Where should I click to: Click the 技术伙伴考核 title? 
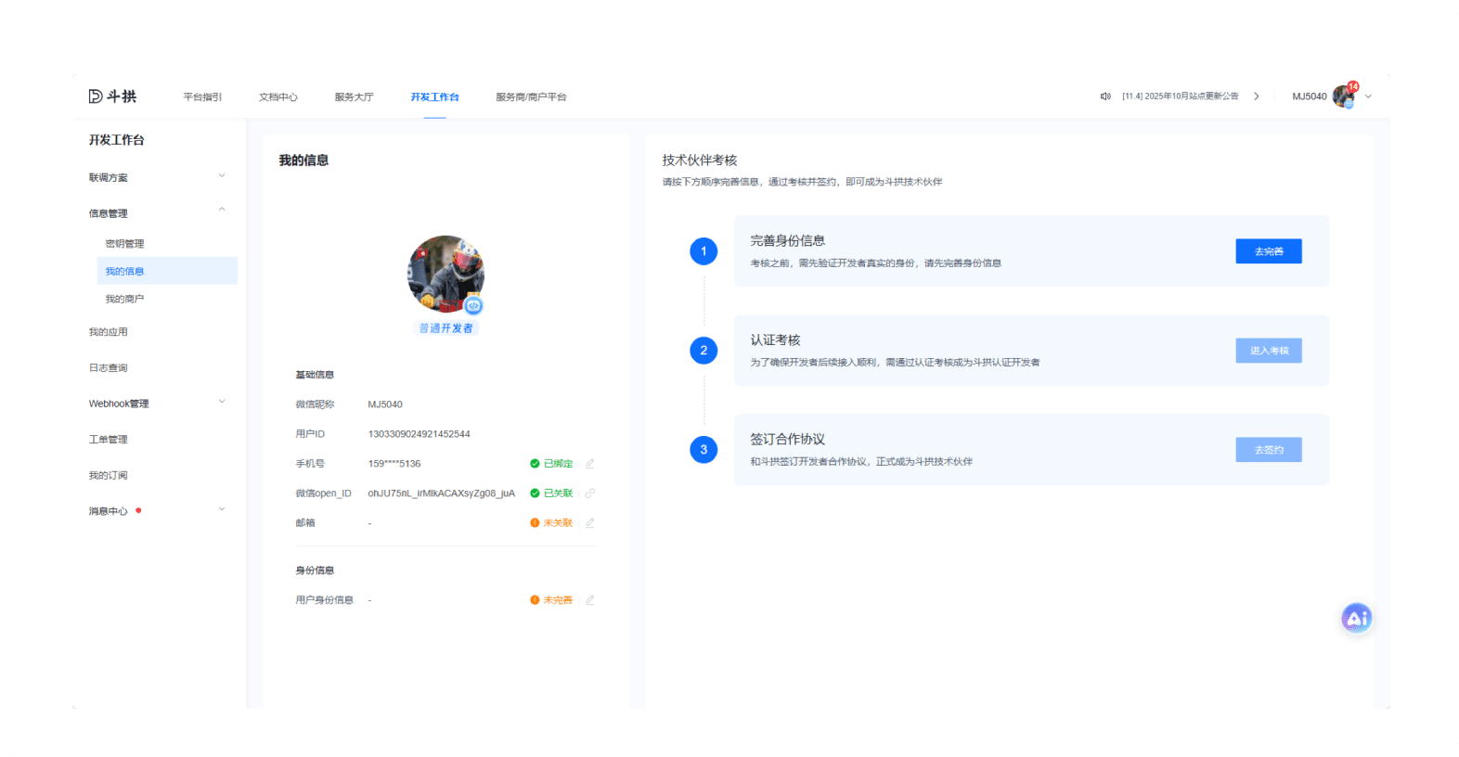(700, 160)
